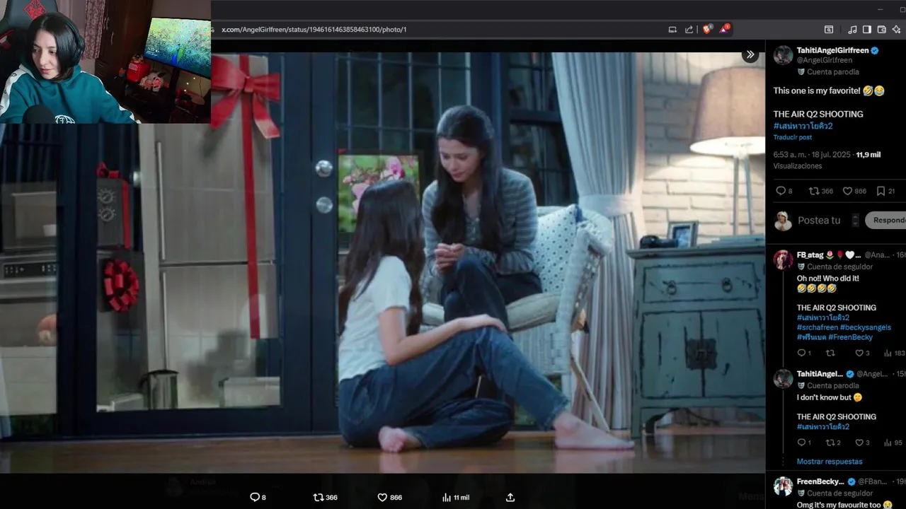This screenshot has width=906, height=509.
Task: Click the main photo of two women
Action: coord(382,263)
